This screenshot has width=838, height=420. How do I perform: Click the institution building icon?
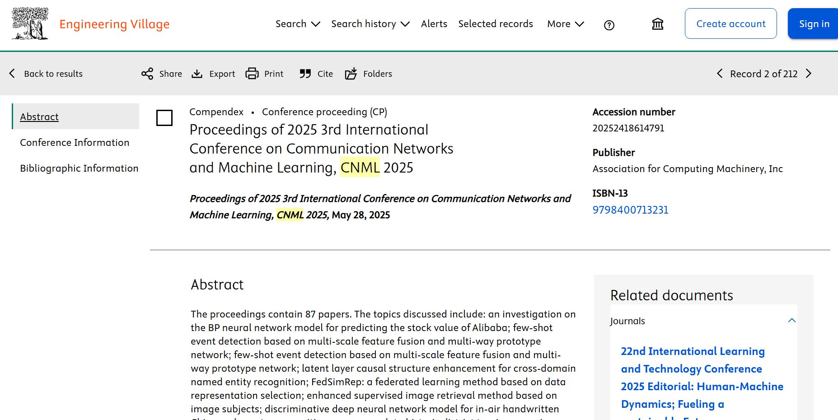[x=657, y=24]
